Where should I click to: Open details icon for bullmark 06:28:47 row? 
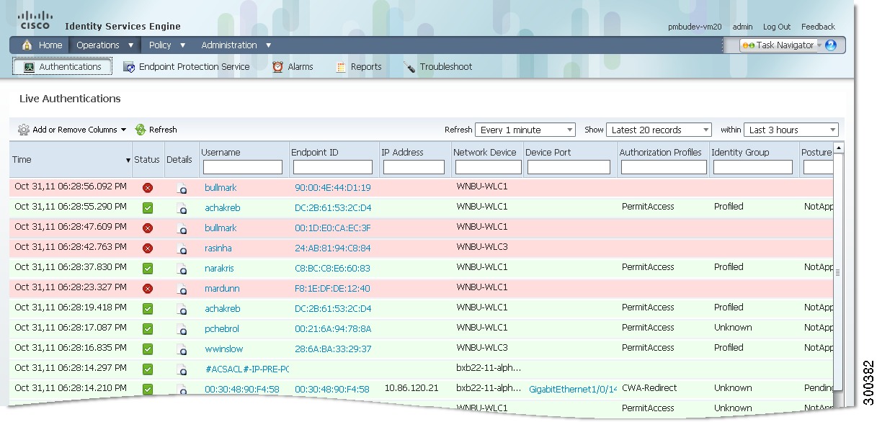(182, 228)
